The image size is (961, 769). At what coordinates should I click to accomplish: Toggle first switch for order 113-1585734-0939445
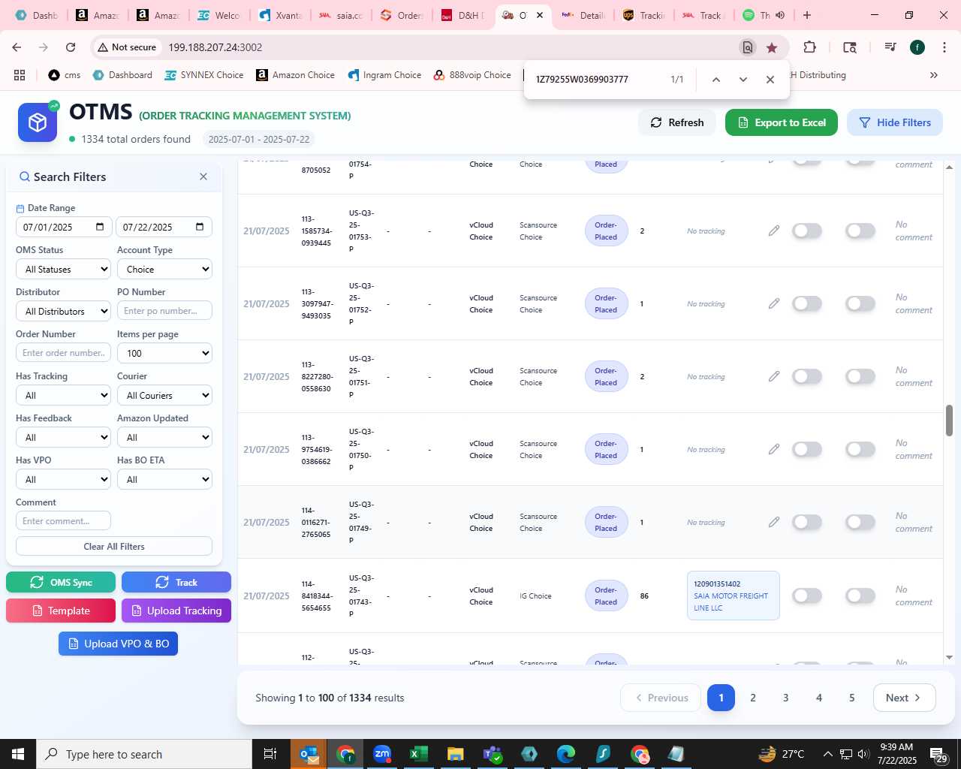coord(807,231)
